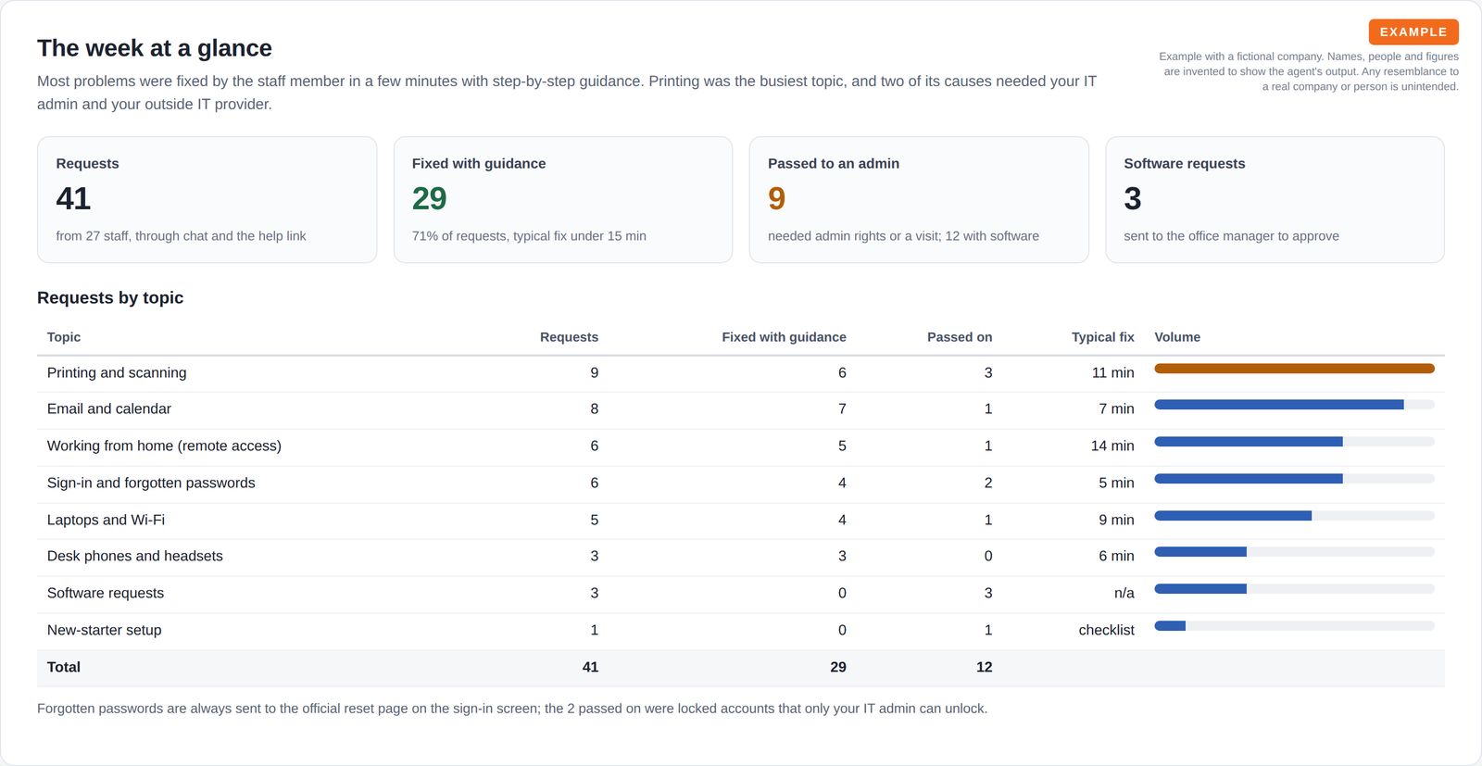The height and width of the screenshot is (766, 1482).
Task: Open the Fixed with guidance card showing 29
Action: tap(563, 200)
